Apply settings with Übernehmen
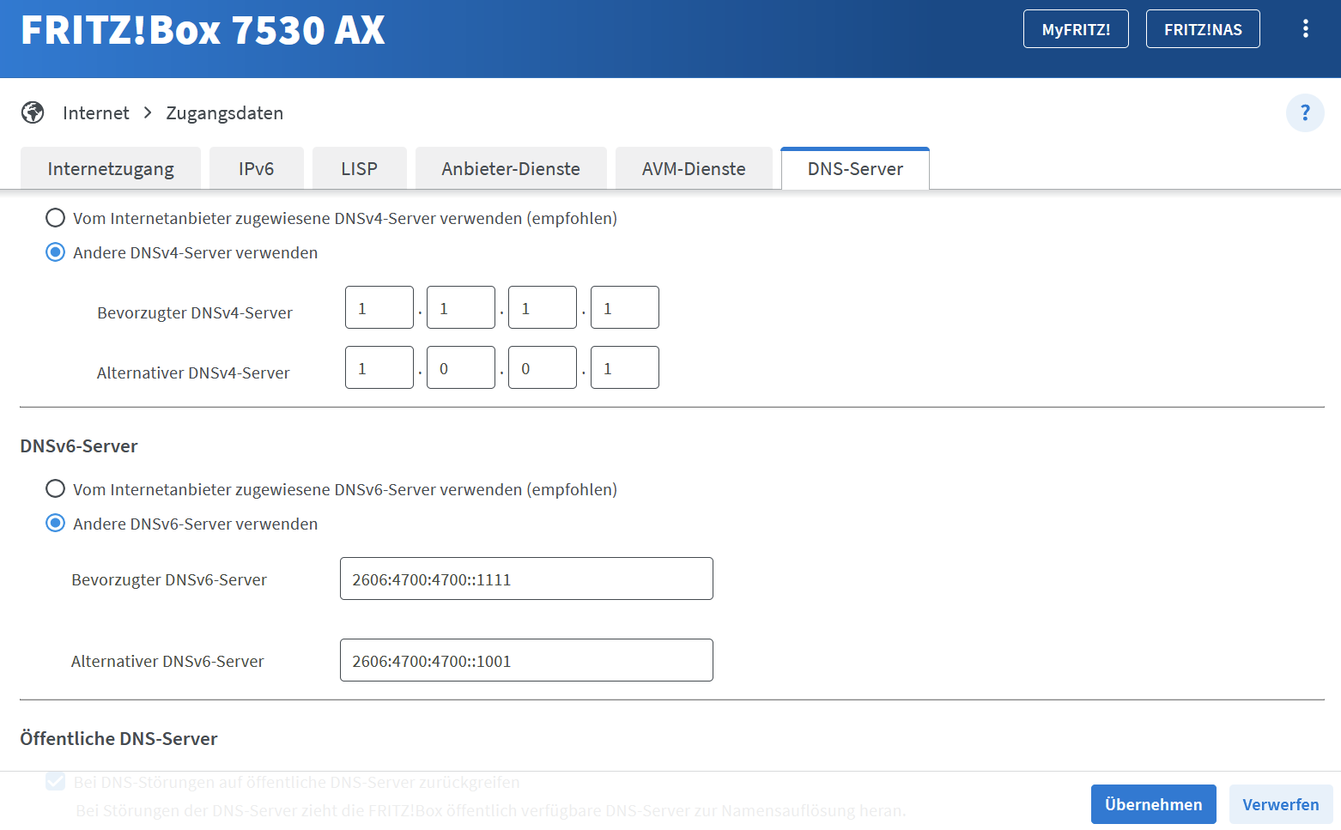The height and width of the screenshot is (830, 1341). tap(1154, 804)
